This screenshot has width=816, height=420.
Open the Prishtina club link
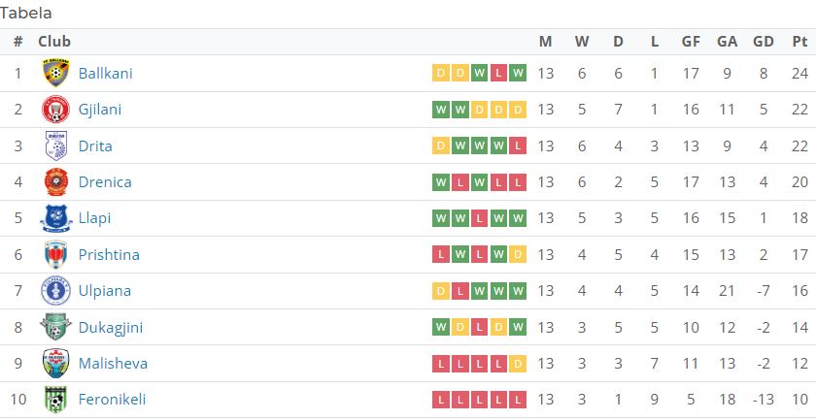pyautogui.click(x=109, y=255)
